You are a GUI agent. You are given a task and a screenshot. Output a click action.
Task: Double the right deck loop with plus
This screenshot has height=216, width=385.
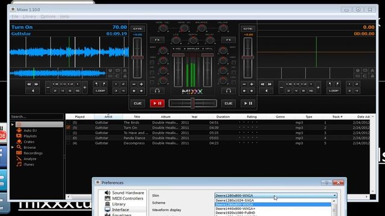(318, 88)
